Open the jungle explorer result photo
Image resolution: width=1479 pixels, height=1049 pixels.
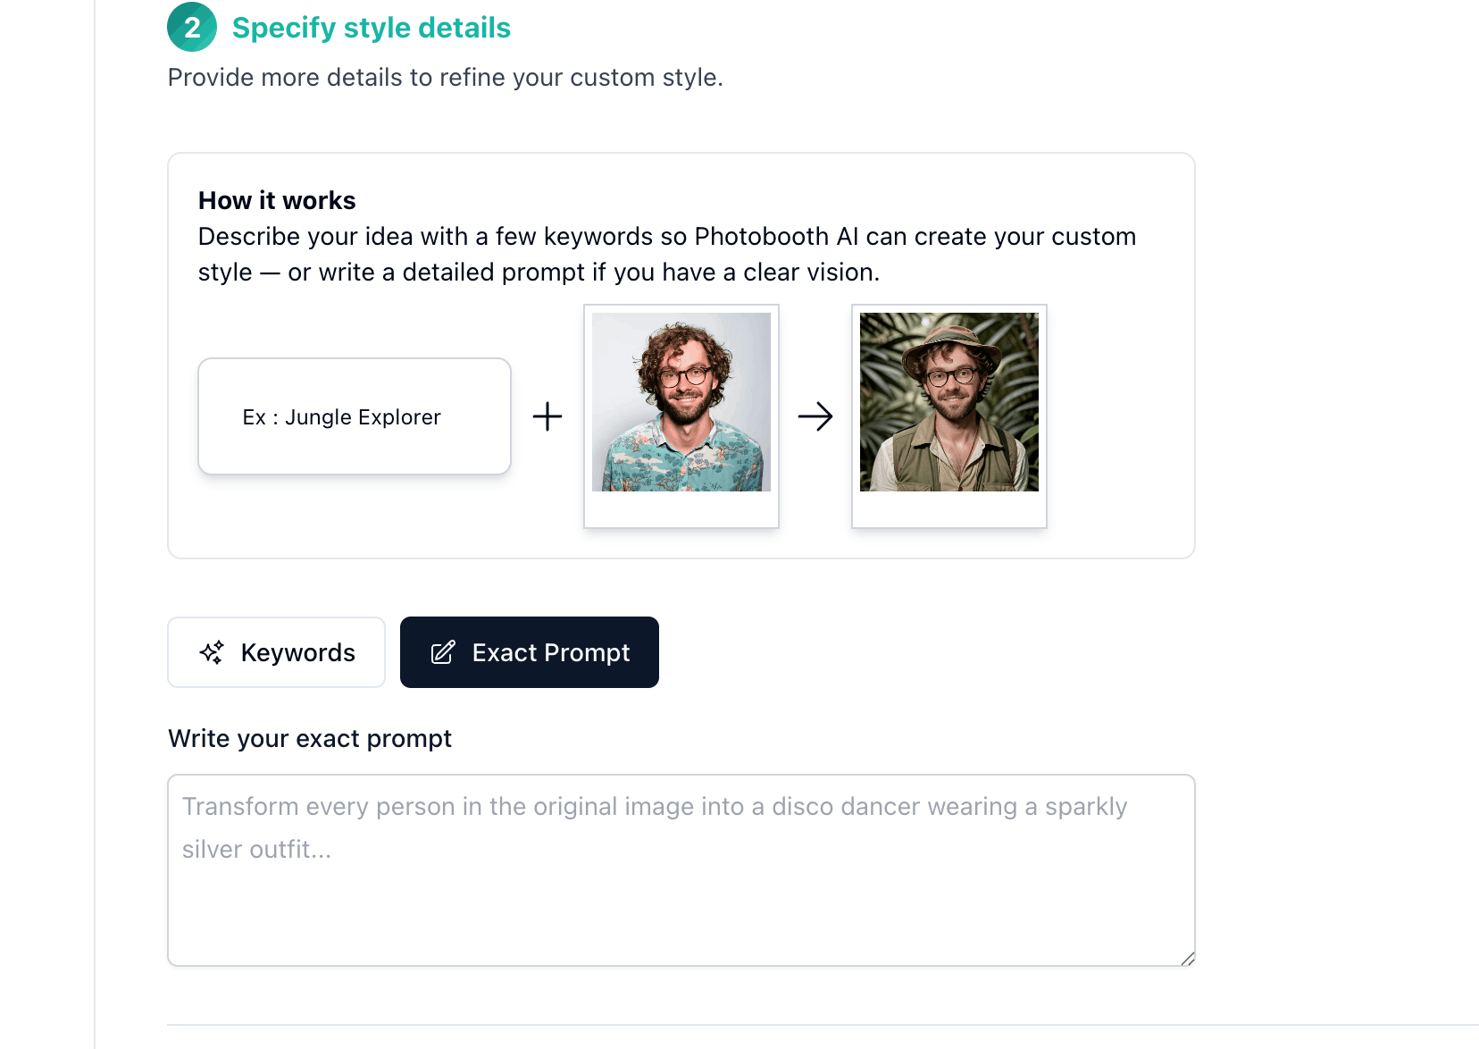click(x=949, y=402)
